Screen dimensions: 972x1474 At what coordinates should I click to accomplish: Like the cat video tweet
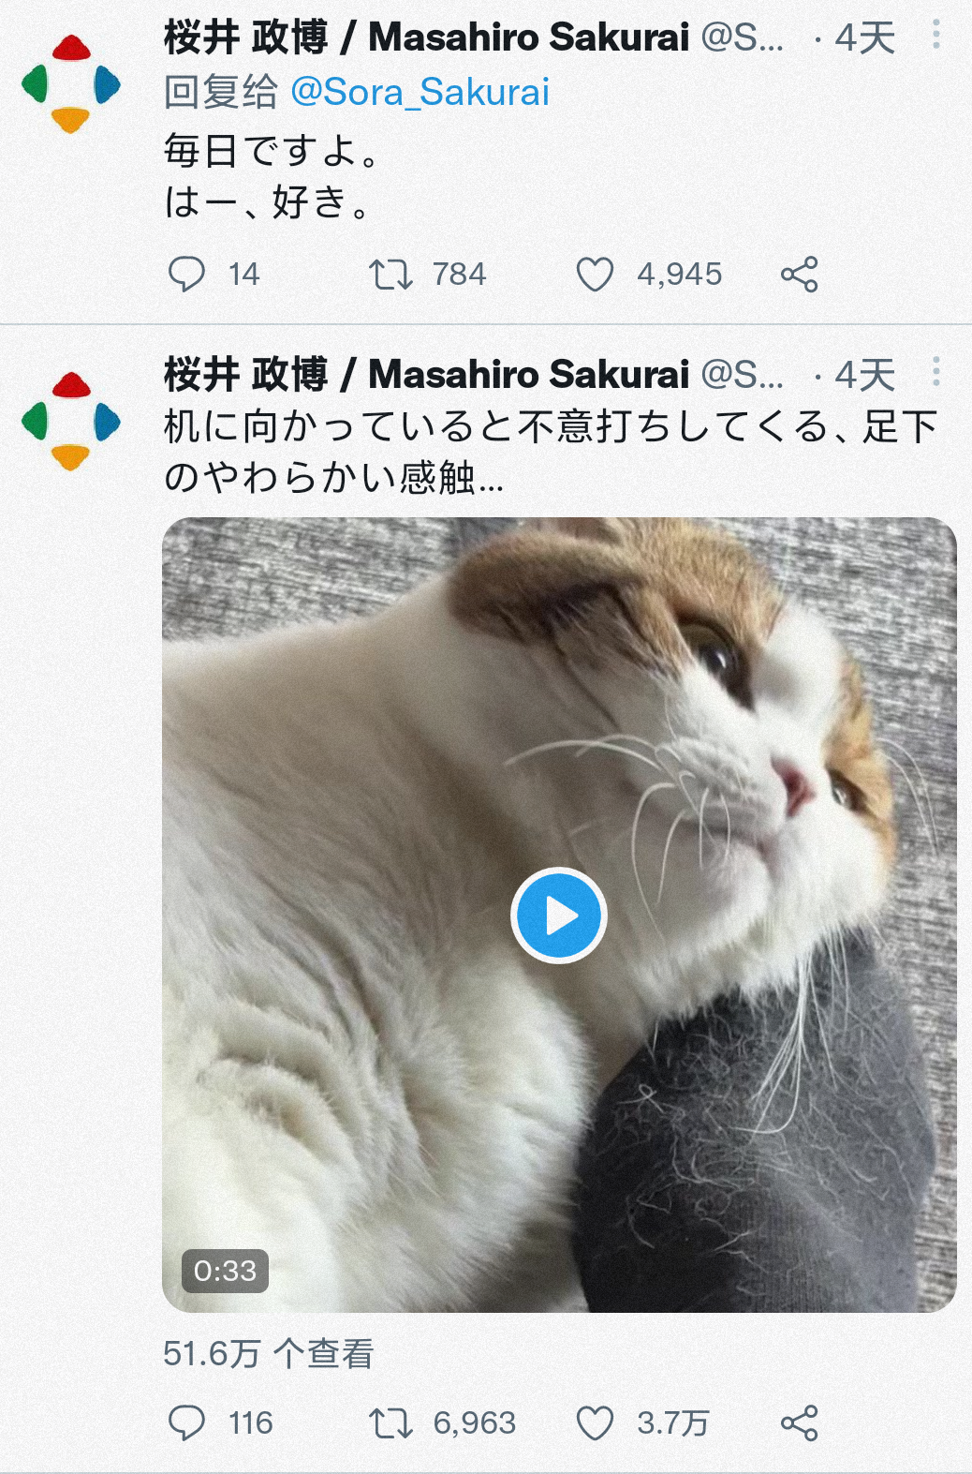click(x=595, y=1423)
